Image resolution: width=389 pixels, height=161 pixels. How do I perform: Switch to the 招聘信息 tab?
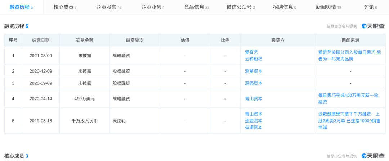284,7
